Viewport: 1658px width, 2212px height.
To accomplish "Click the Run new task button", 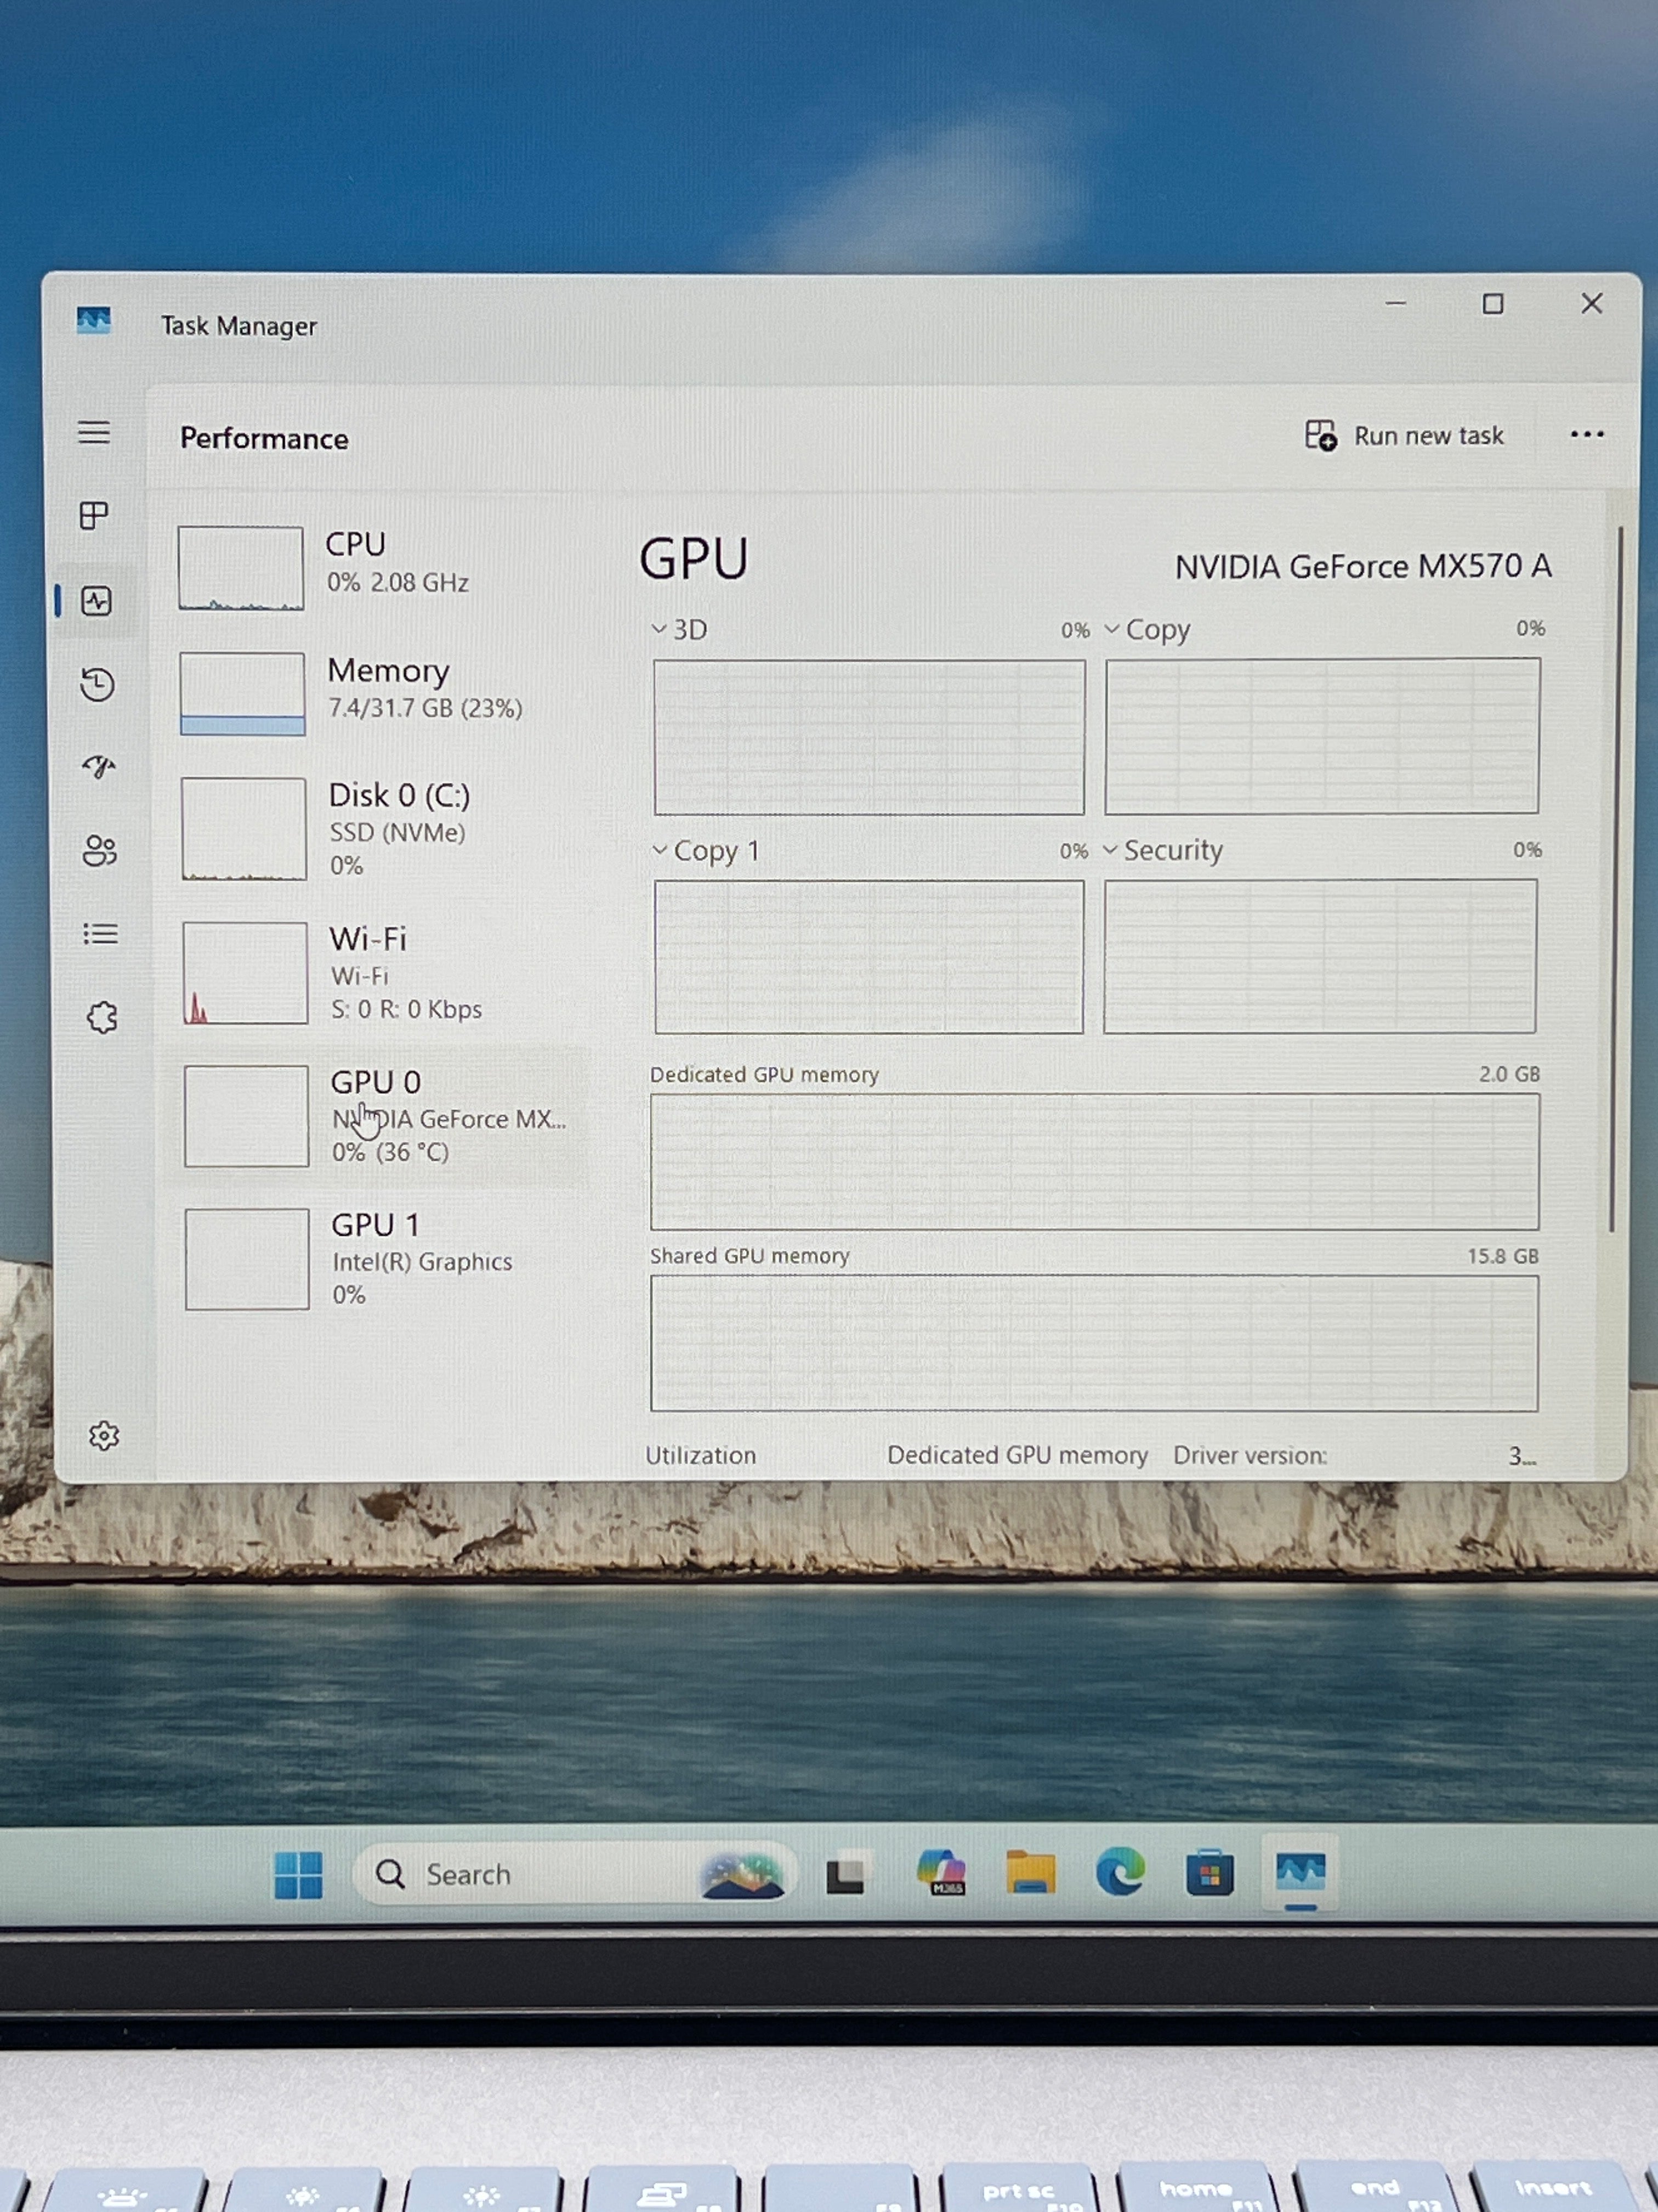I will click(x=1404, y=436).
